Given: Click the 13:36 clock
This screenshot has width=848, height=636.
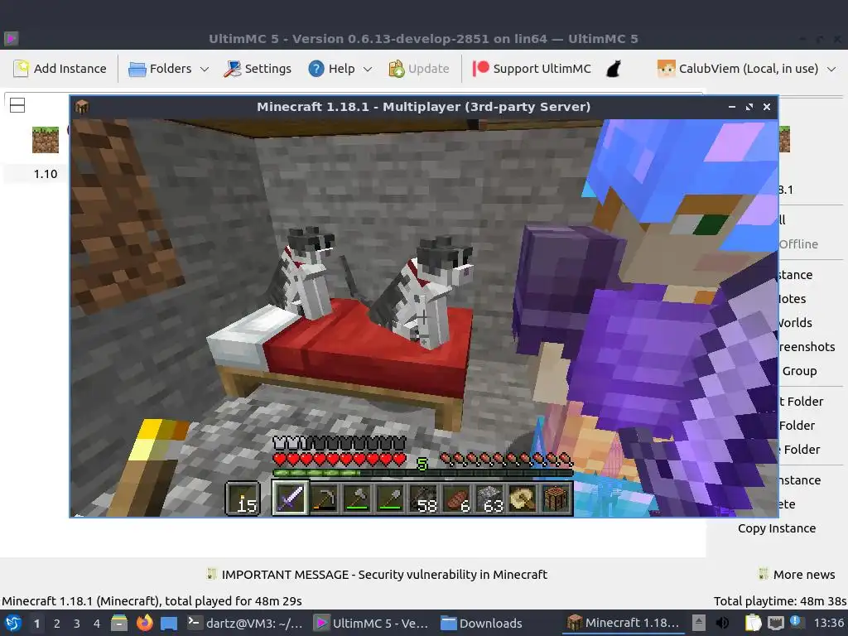Looking at the screenshot, I should click(828, 623).
